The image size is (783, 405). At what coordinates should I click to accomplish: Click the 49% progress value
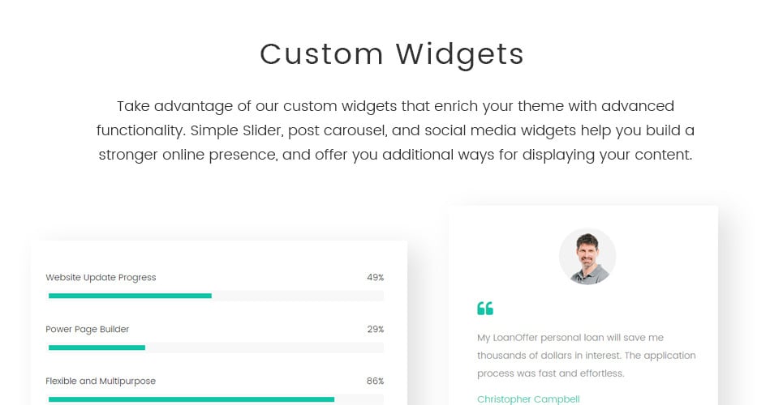(x=375, y=277)
